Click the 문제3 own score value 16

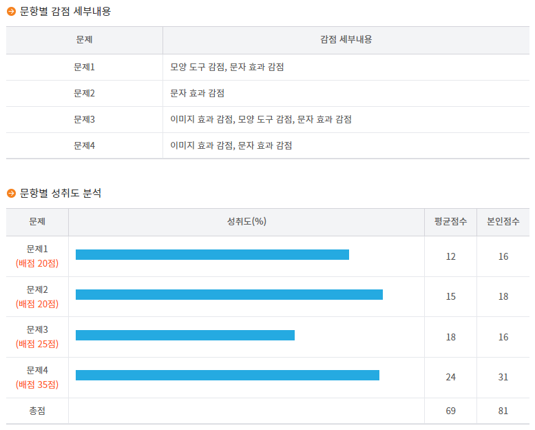[503, 337]
